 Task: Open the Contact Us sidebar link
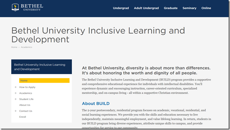point(26,111)
